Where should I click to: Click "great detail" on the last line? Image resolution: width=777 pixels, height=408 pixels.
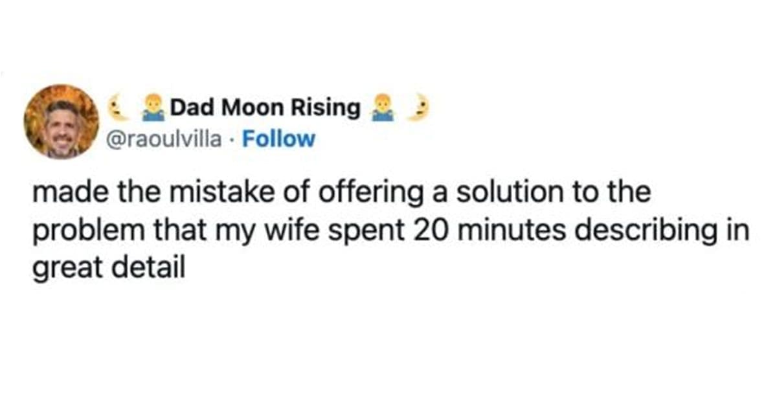(x=105, y=267)
